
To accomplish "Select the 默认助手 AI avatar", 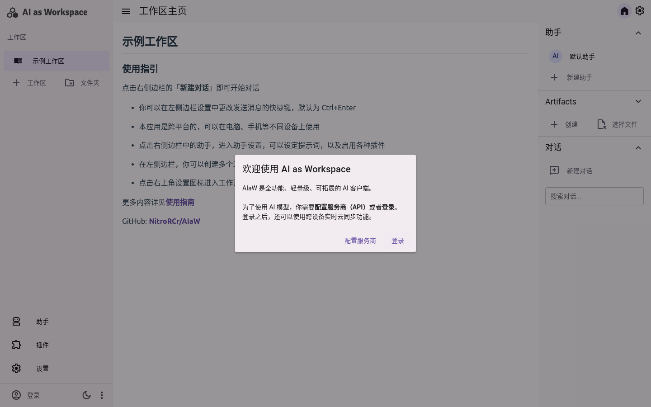I will coord(556,57).
